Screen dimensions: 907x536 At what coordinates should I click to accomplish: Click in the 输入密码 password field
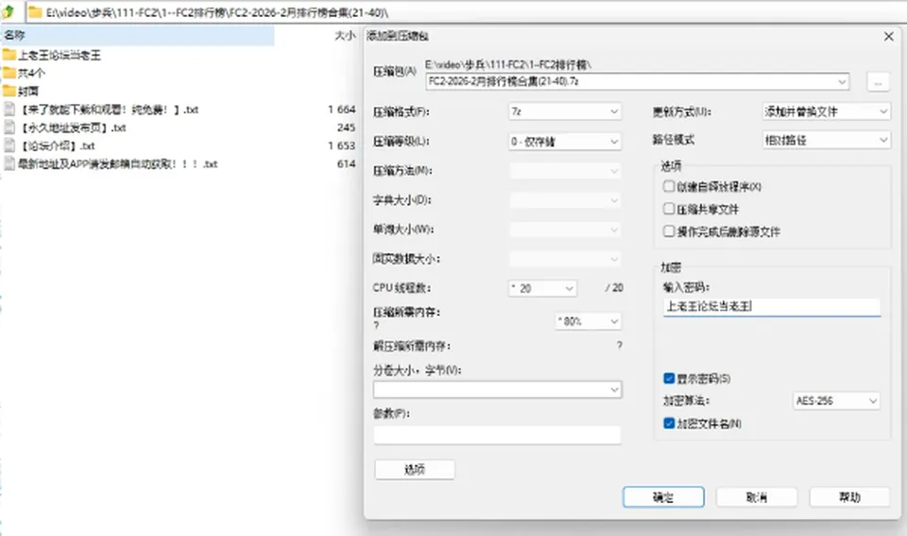coord(772,307)
